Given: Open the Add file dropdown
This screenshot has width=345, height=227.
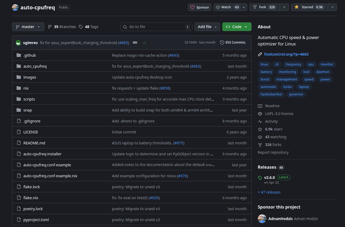Looking at the screenshot, I should pos(207,27).
